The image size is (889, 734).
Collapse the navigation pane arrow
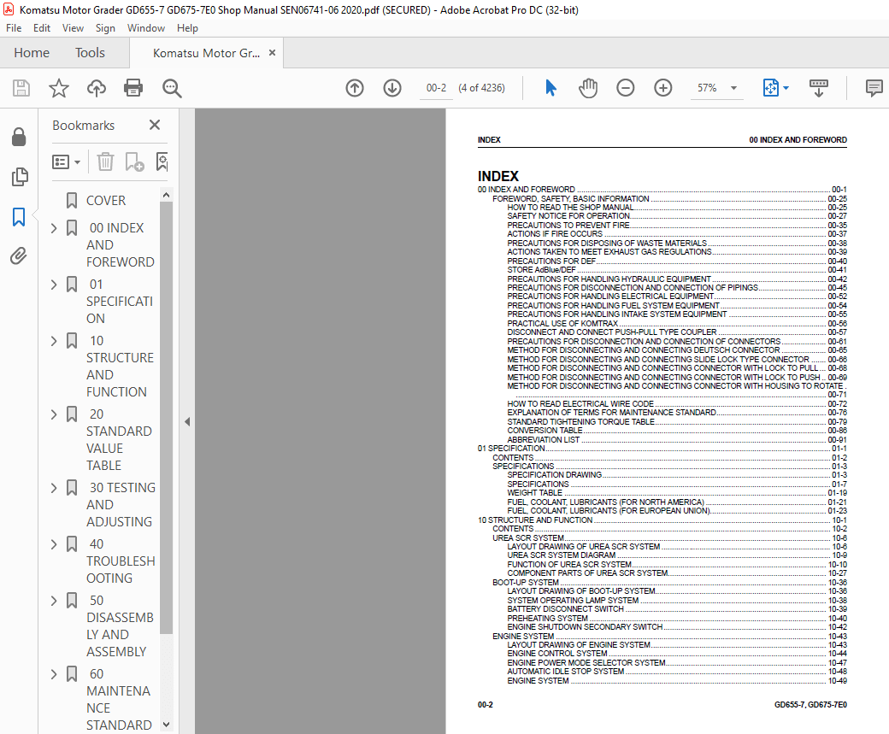click(x=187, y=421)
